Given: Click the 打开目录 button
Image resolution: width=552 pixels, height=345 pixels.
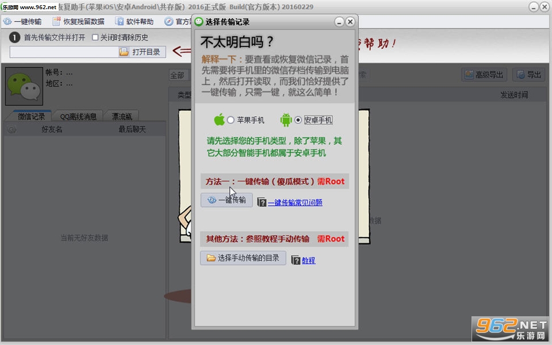Looking at the screenshot, I should pos(142,52).
